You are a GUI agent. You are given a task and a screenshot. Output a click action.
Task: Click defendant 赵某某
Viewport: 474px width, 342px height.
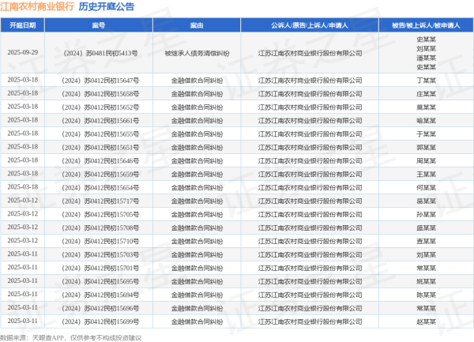click(x=427, y=321)
